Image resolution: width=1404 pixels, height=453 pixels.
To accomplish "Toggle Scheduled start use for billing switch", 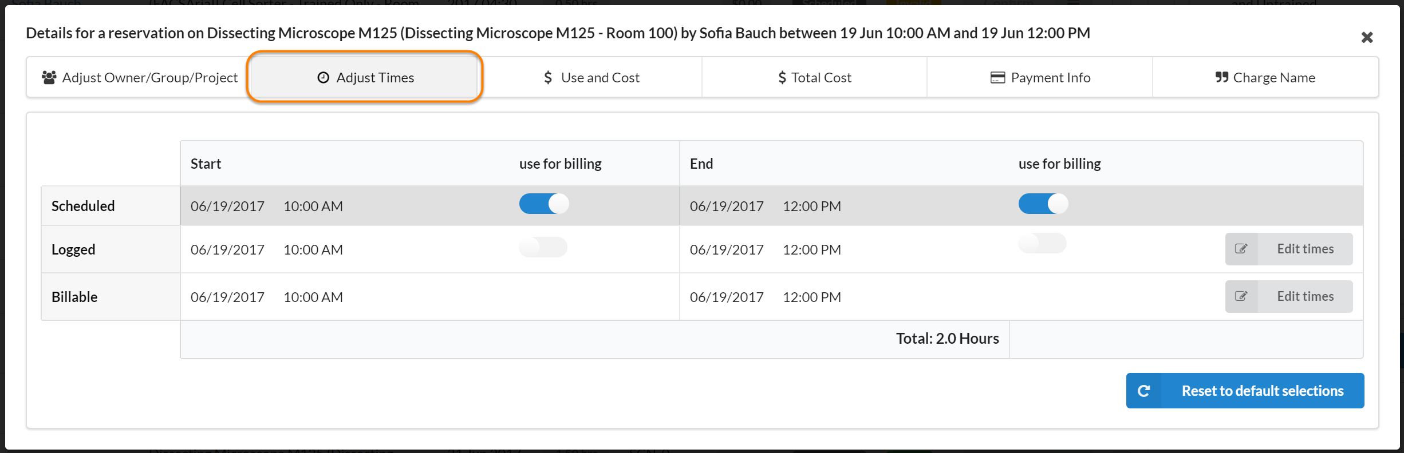I will point(544,204).
